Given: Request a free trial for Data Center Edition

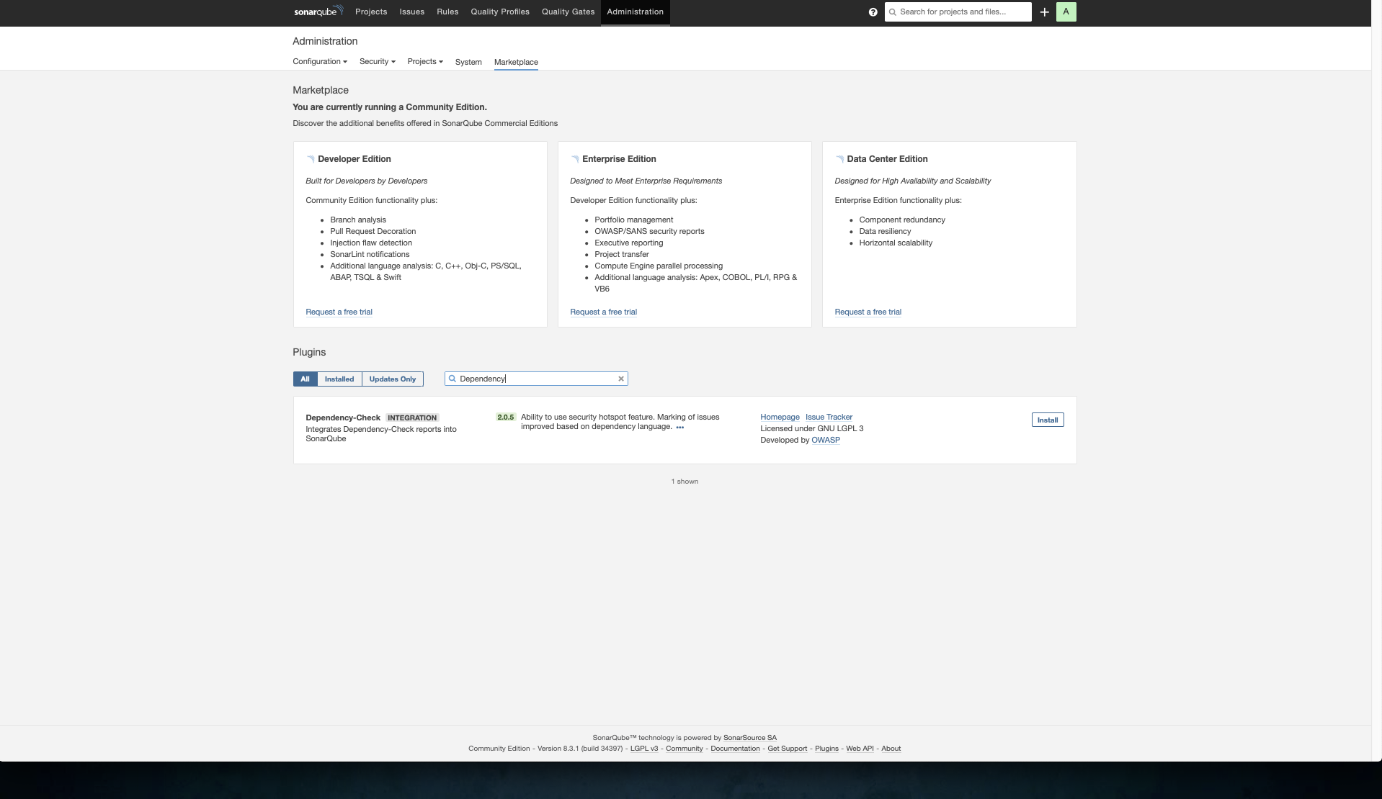Looking at the screenshot, I should pyautogui.click(x=868, y=312).
